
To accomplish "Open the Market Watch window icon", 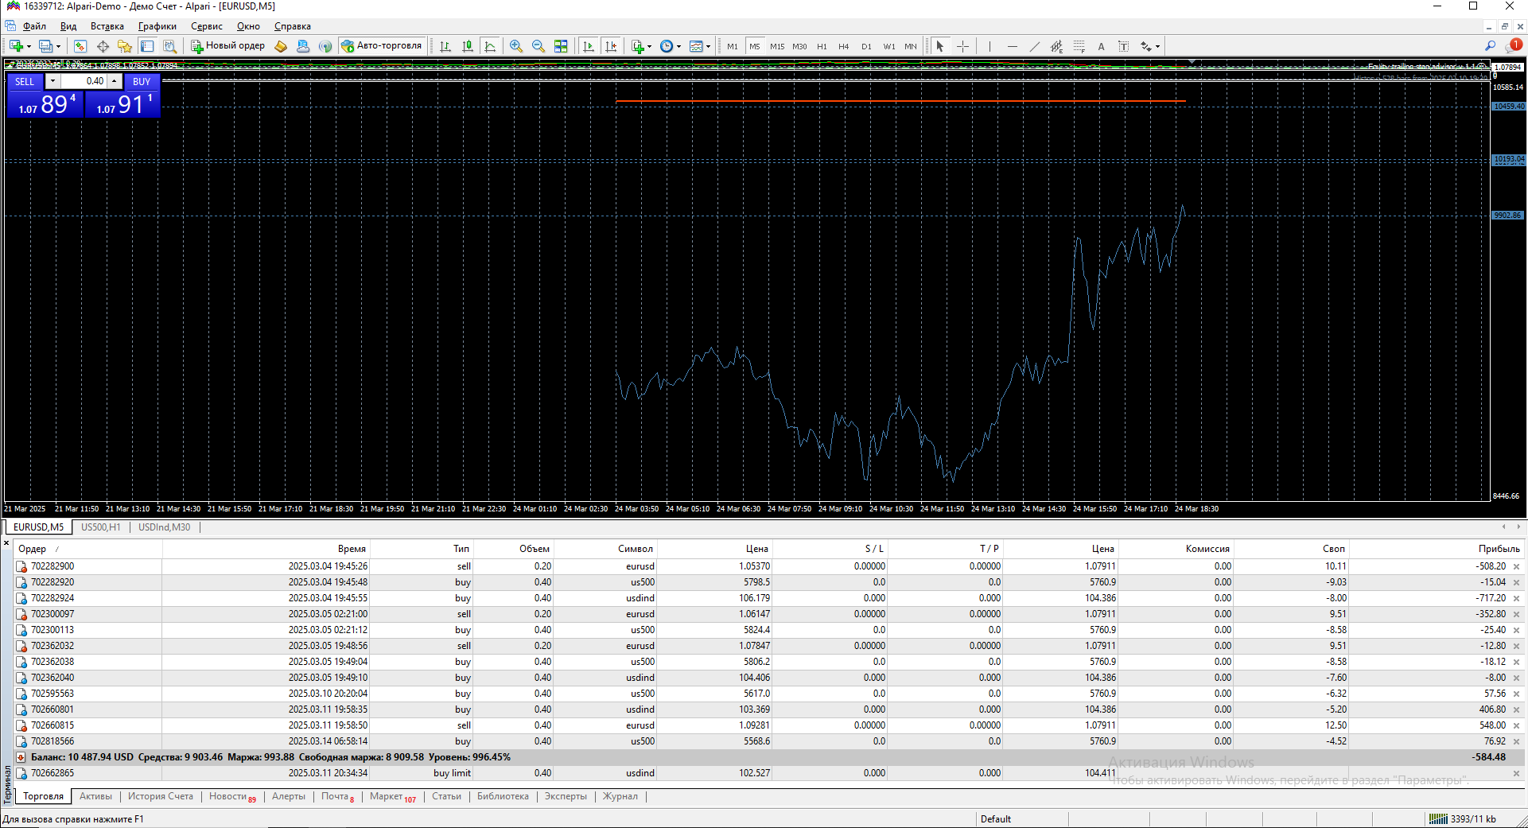I will tap(80, 46).
